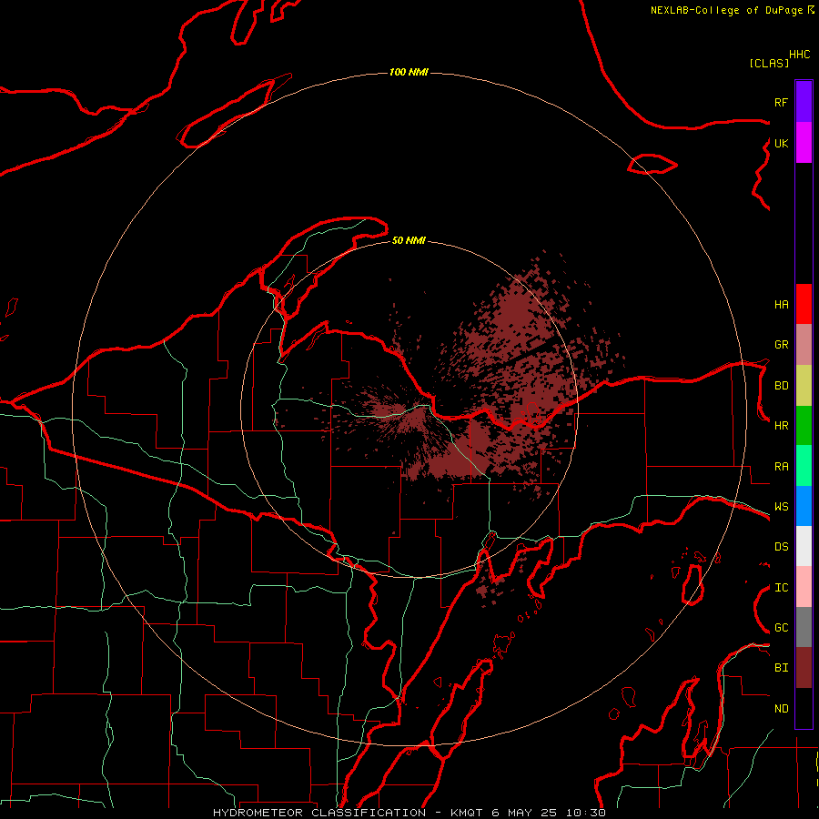The height and width of the screenshot is (819, 819).
Task: Click the [CLAS] units label
Action: pos(769,63)
